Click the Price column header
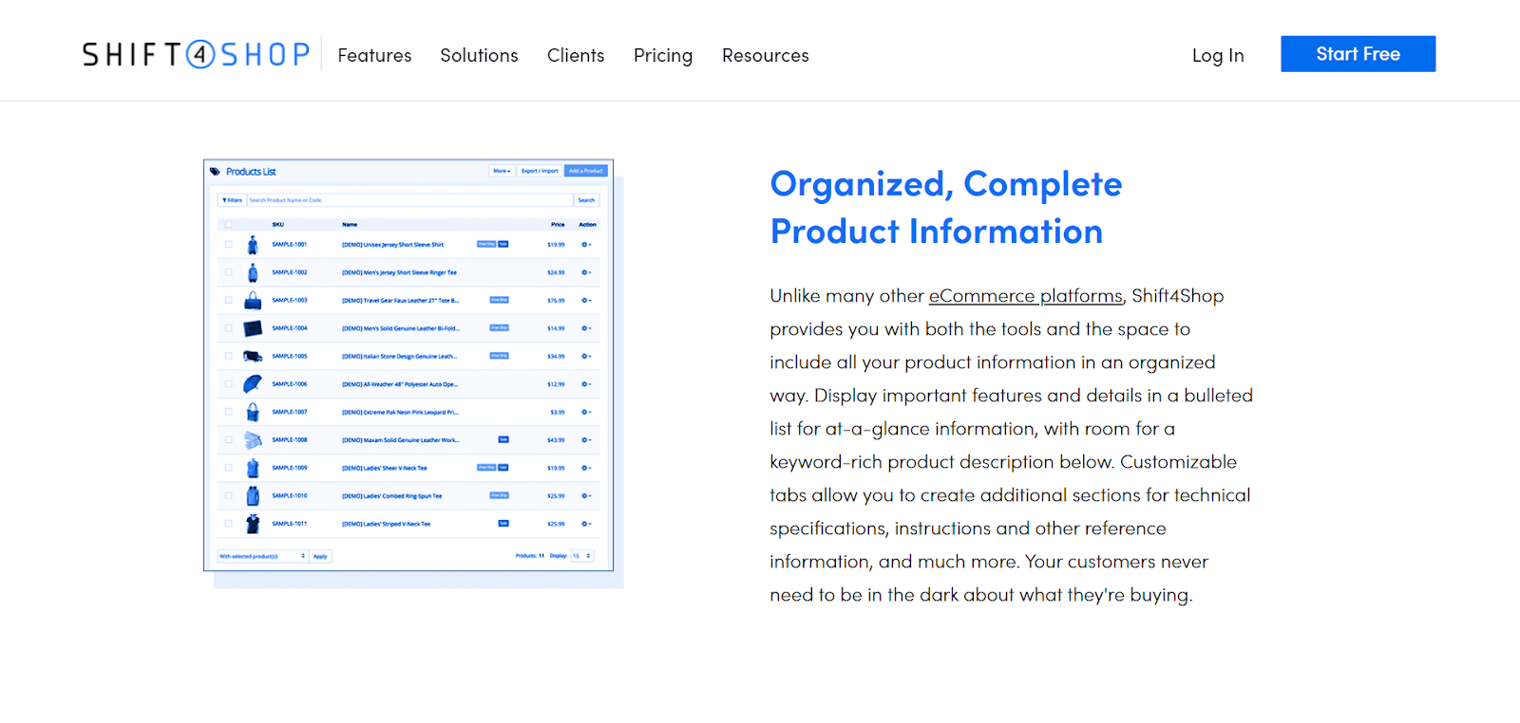This screenshot has height=723, width=1520. 558,225
